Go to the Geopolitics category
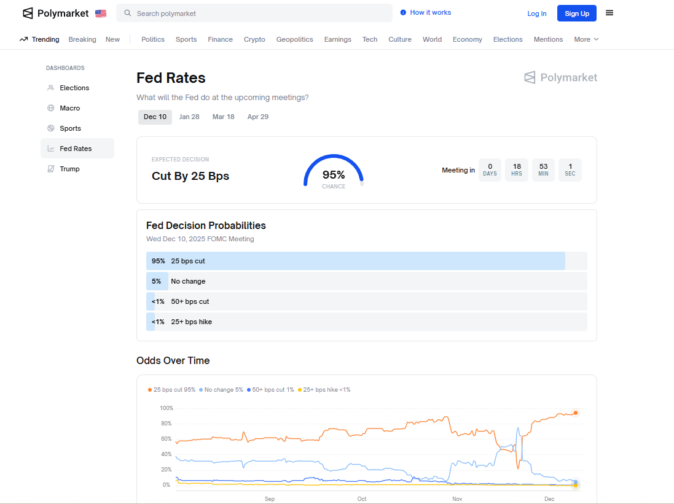The image size is (674, 504). coord(294,39)
